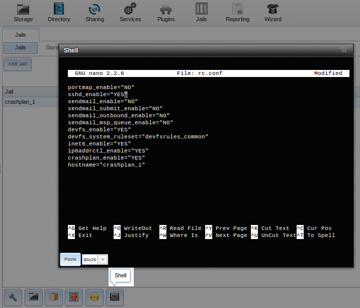Screen dimensions: 360x308
Task: Open the Sharing section
Action: (95, 13)
